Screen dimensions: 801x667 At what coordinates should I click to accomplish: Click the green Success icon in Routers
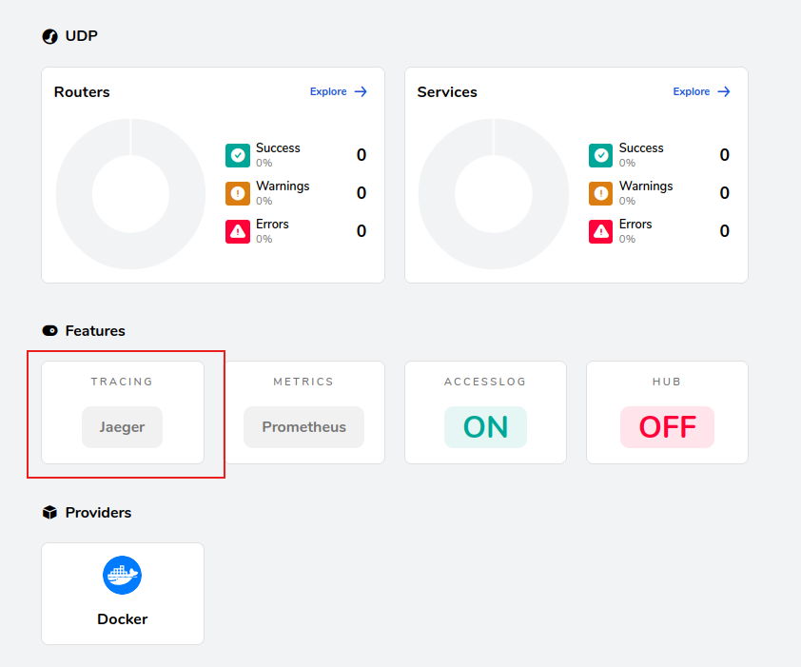pos(237,155)
